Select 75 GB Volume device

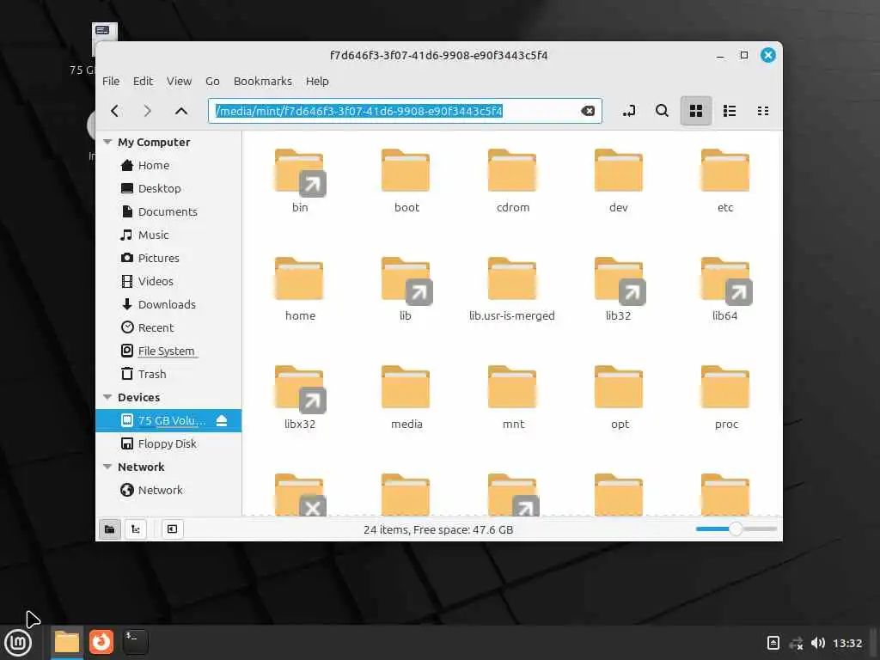coord(168,420)
